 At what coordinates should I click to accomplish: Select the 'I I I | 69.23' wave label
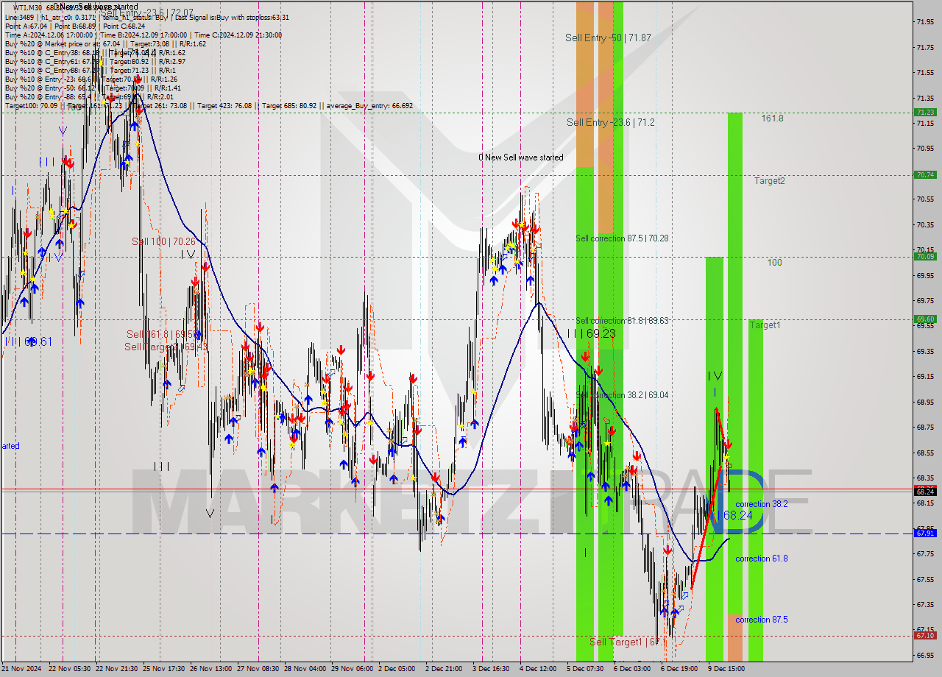pyautogui.click(x=591, y=333)
